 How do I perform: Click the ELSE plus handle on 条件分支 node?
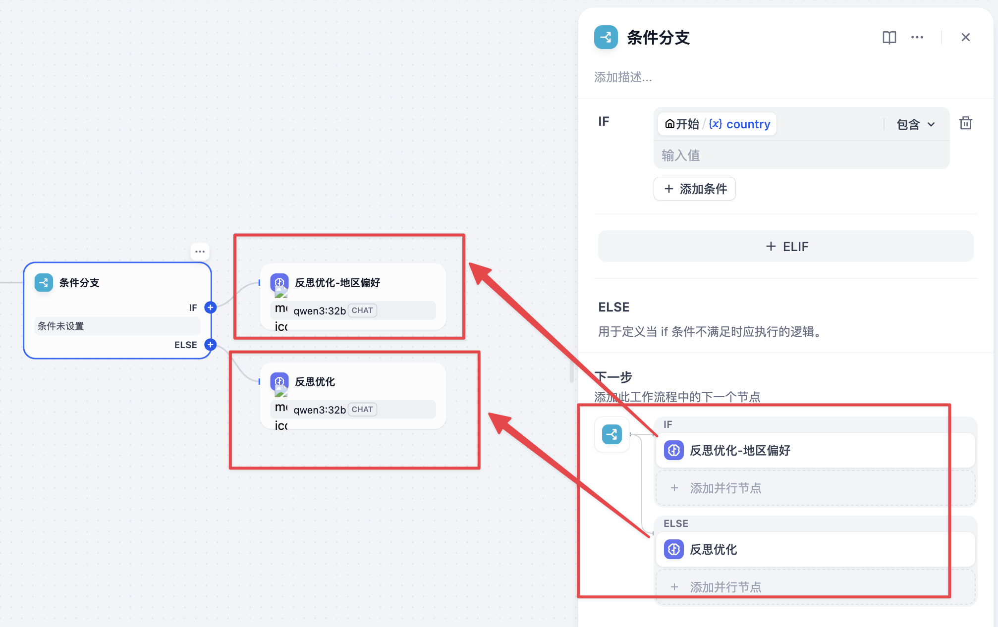[x=211, y=345]
